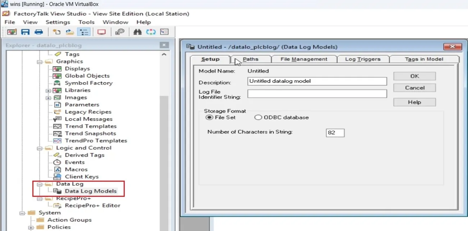Click the red monitor Test Run icon

coord(102,32)
